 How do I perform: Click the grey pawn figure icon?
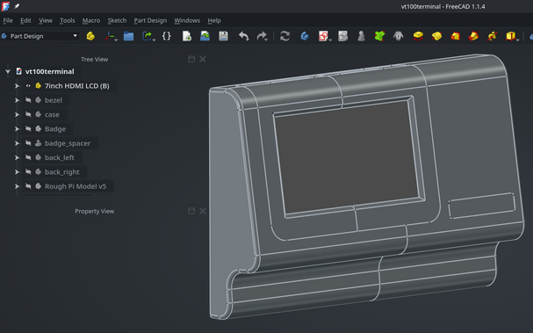click(361, 36)
